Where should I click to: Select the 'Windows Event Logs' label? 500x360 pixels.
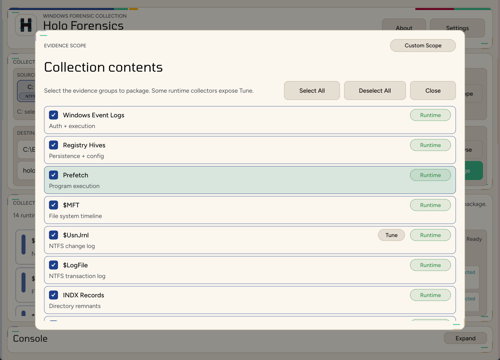tap(94, 115)
